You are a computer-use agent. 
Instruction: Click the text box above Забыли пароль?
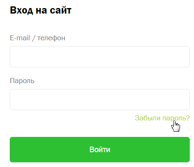pos(100,100)
